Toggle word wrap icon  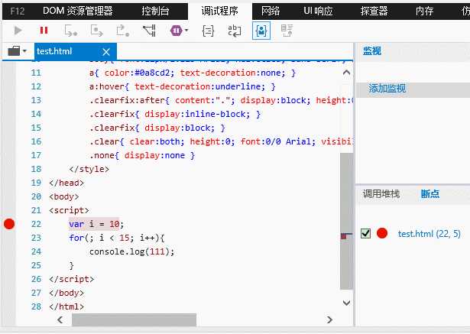pyautogui.click(x=234, y=31)
